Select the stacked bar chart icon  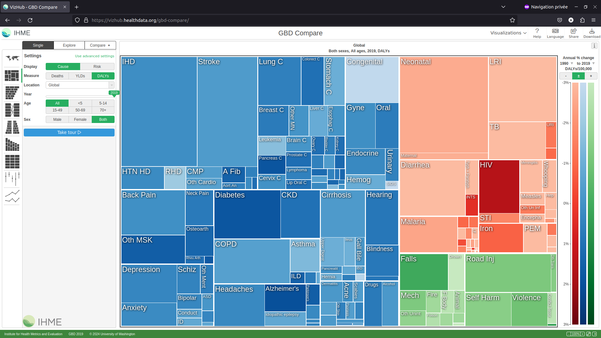pos(12,144)
